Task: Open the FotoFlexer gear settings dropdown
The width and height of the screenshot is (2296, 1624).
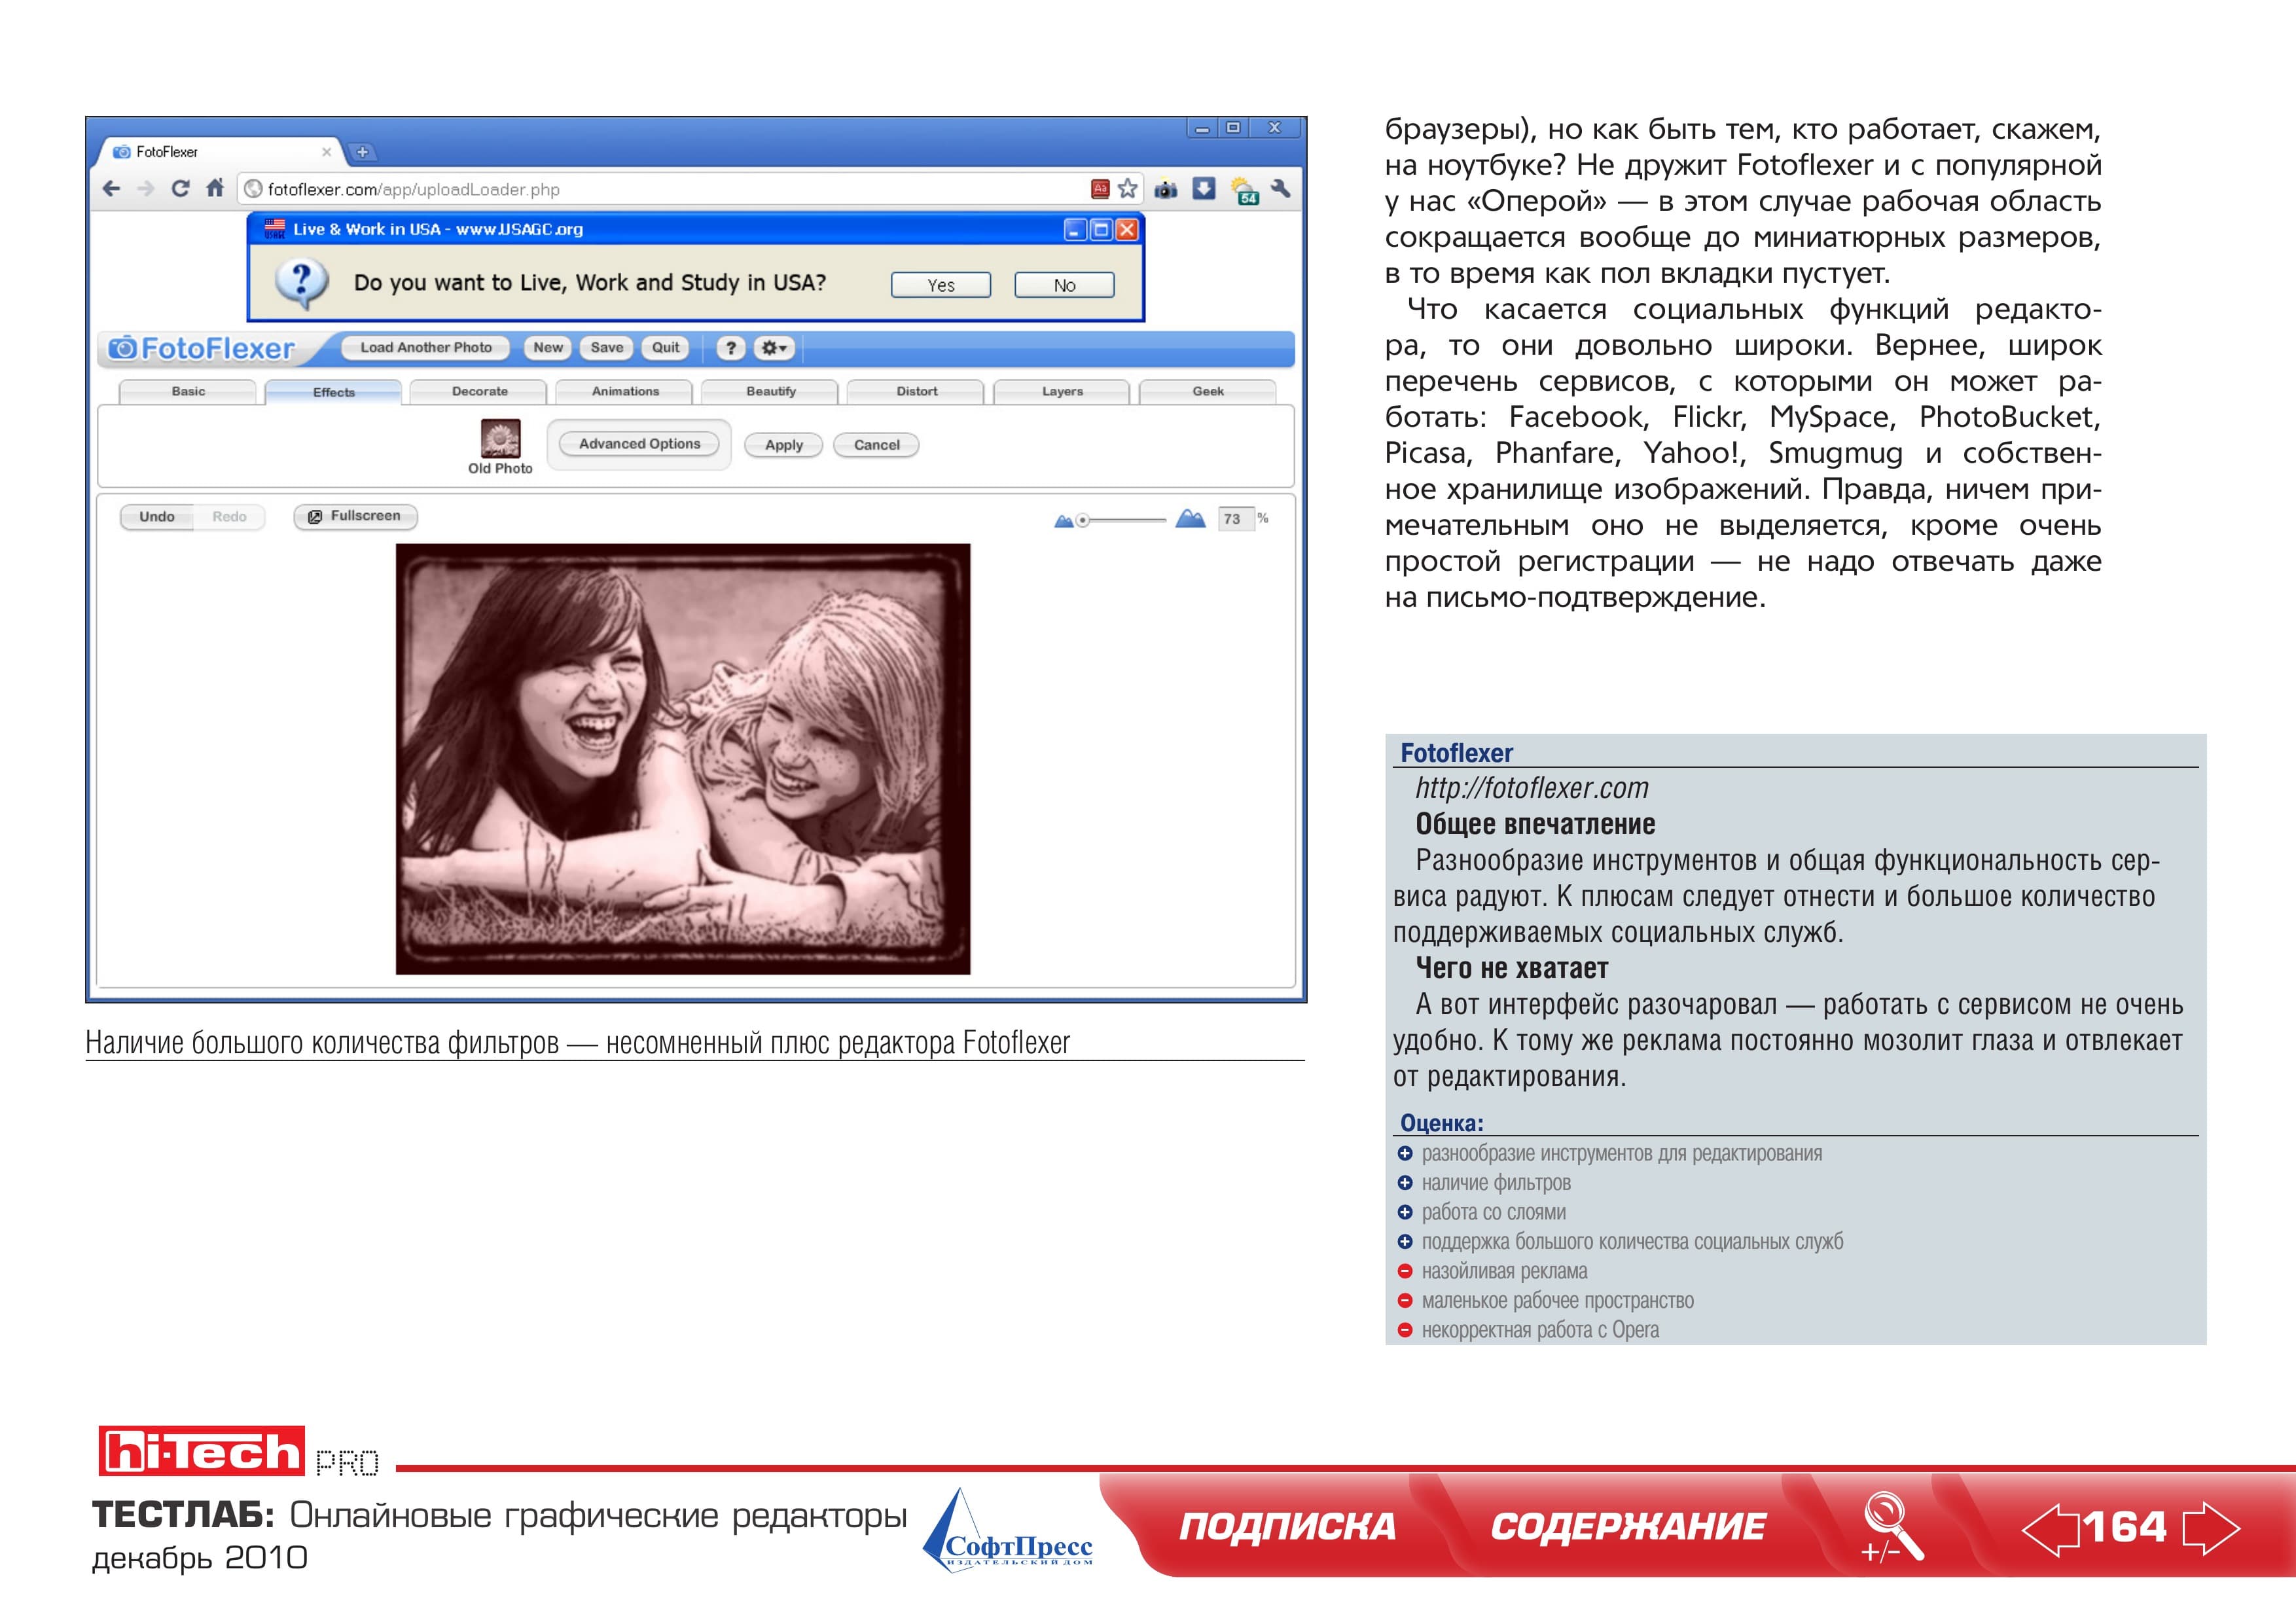Action: [774, 348]
